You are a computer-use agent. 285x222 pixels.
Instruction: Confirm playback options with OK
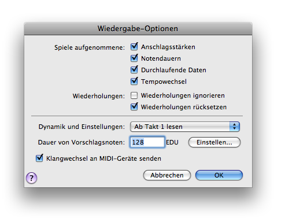pyautogui.click(x=219, y=175)
